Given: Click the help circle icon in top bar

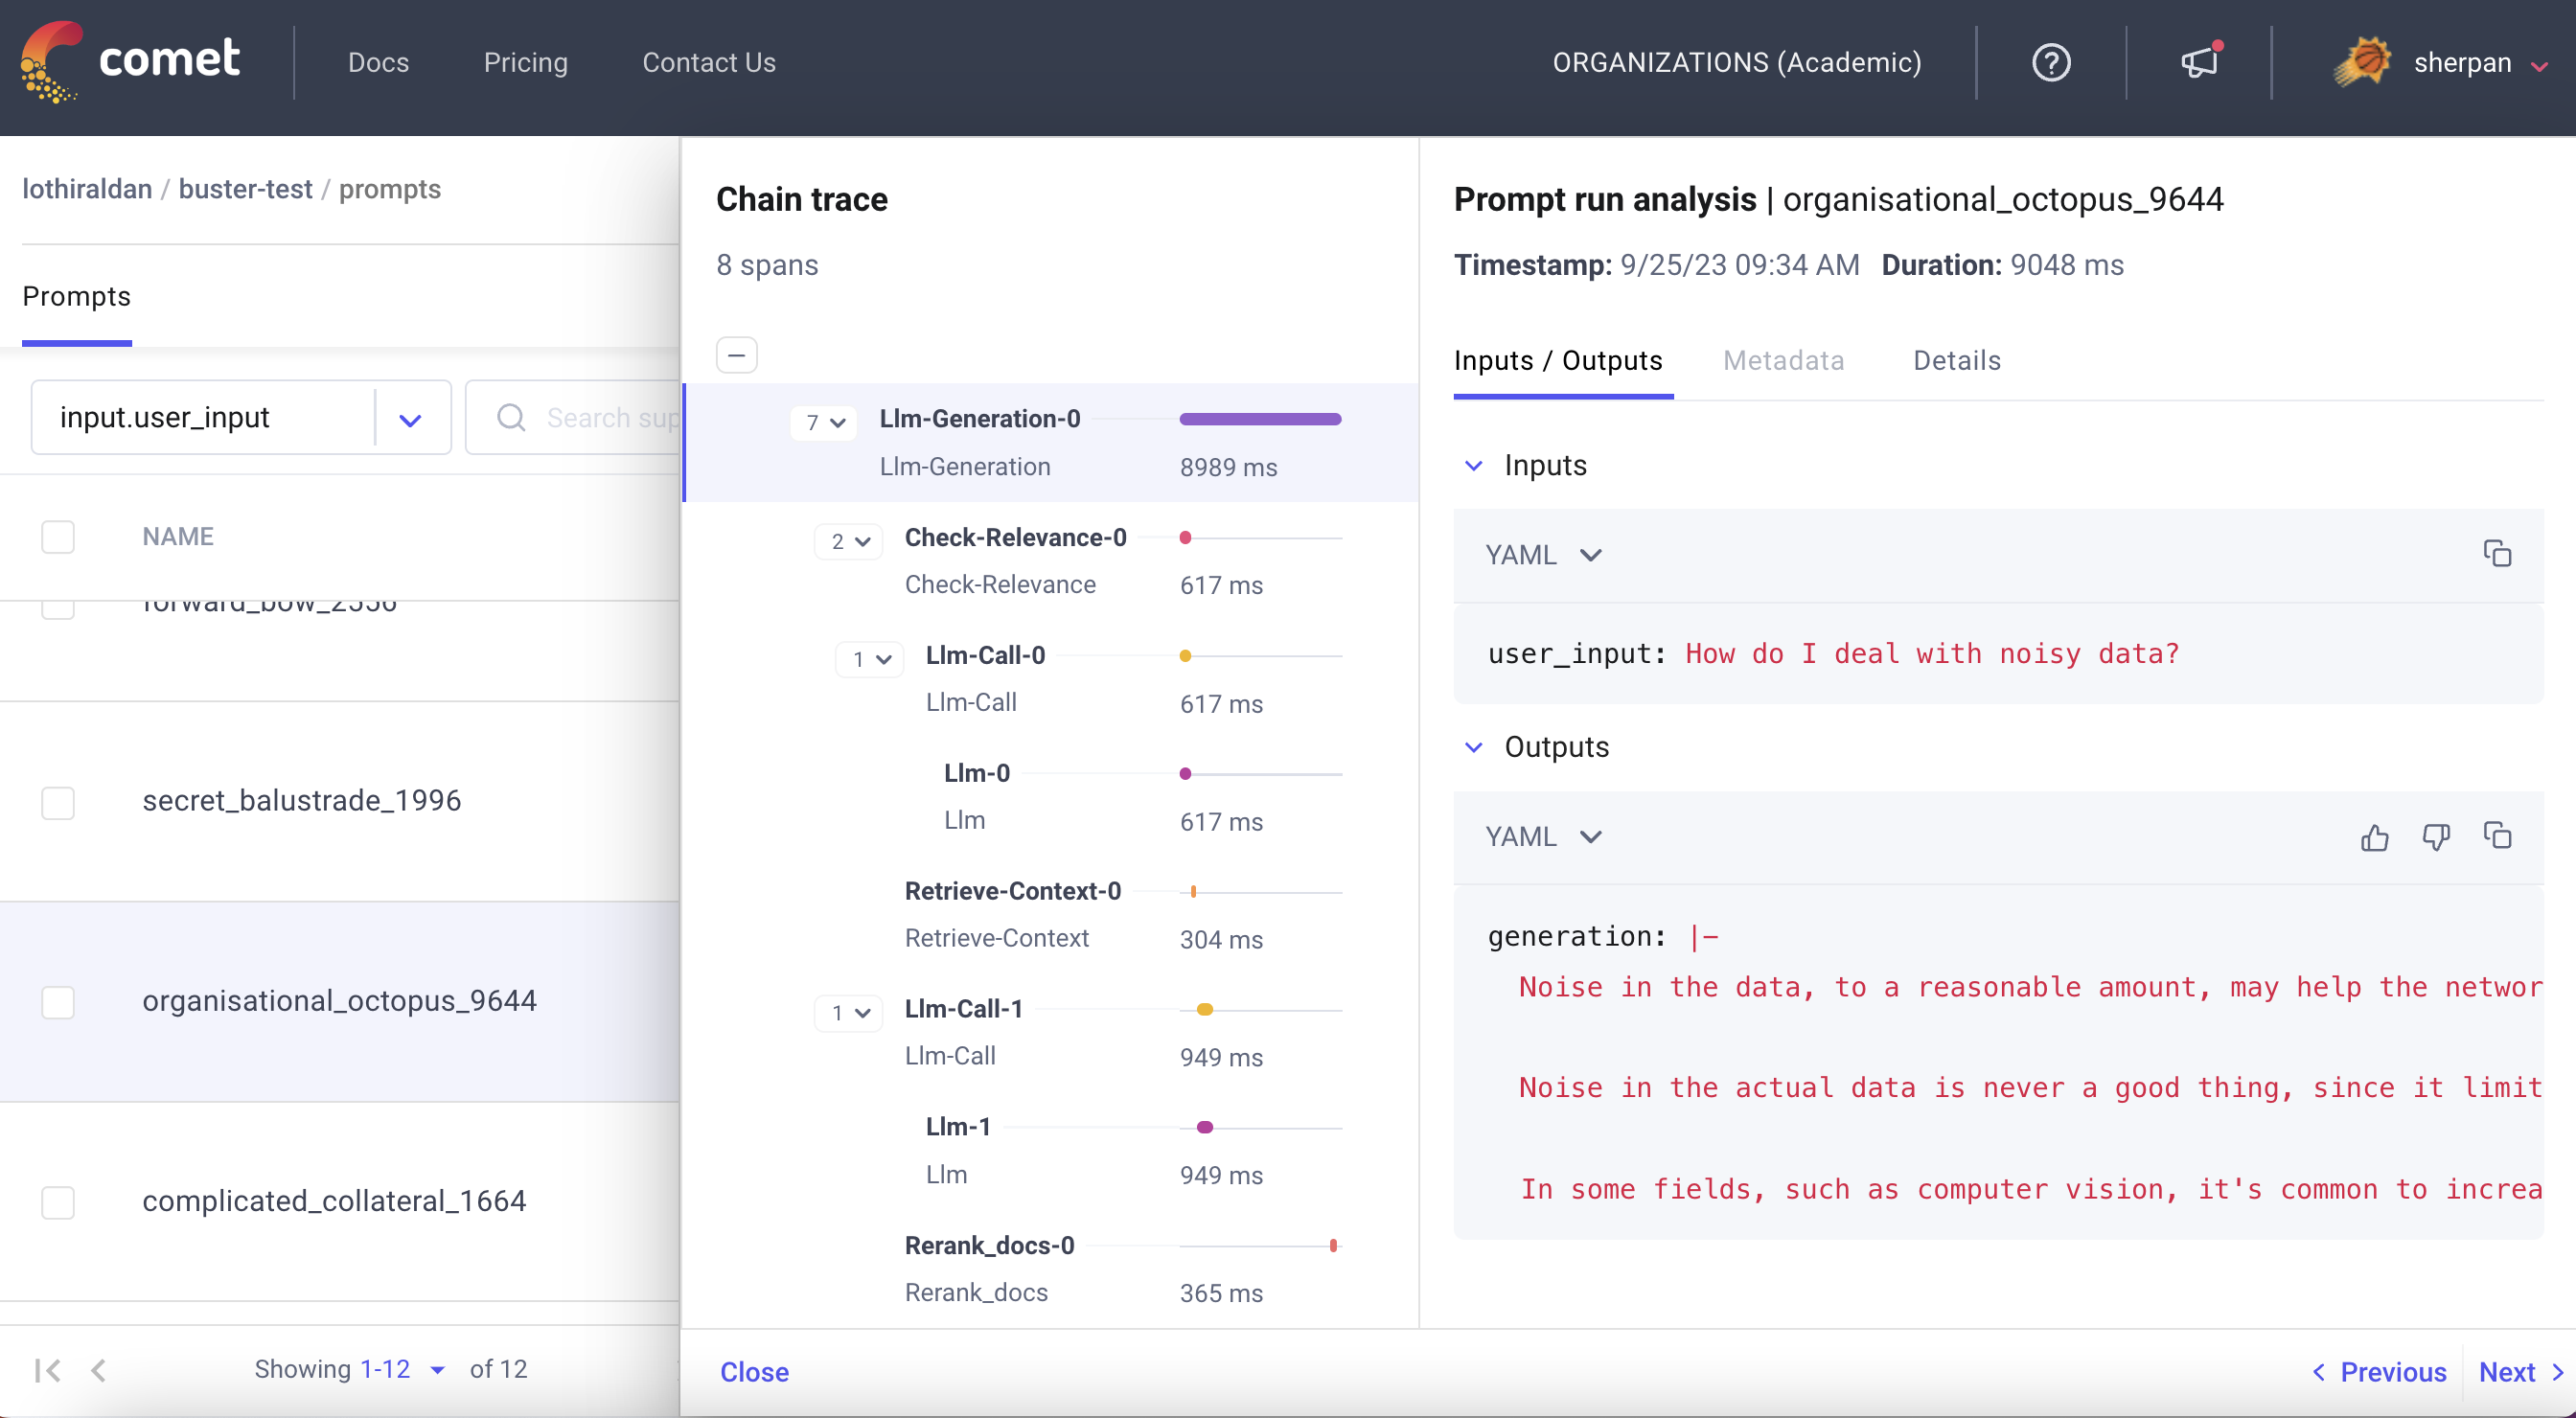Looking at the screenshot, I should pyautogui.click(x=2052, y=63).
